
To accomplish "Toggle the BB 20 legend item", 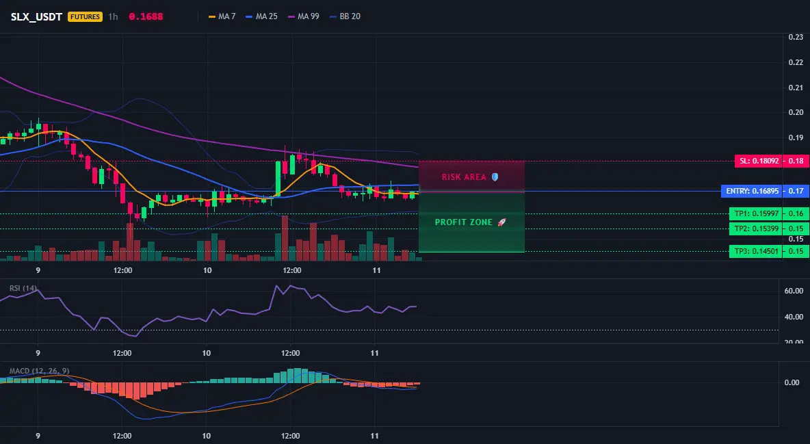I will (345, 16).
